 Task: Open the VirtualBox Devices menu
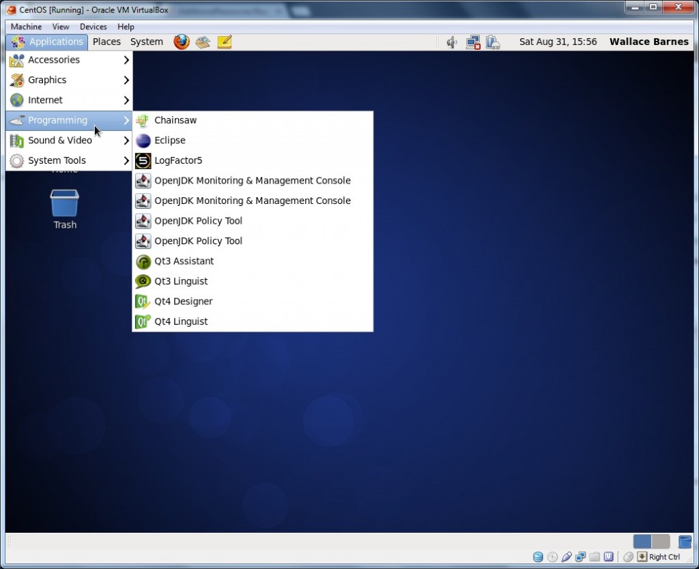[93, 27]
